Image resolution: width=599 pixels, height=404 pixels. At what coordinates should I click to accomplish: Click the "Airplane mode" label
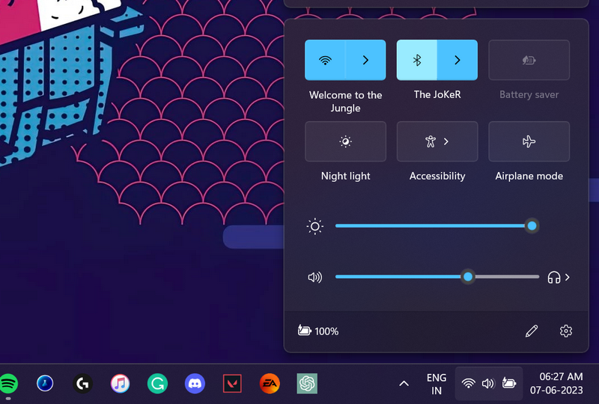529,176
